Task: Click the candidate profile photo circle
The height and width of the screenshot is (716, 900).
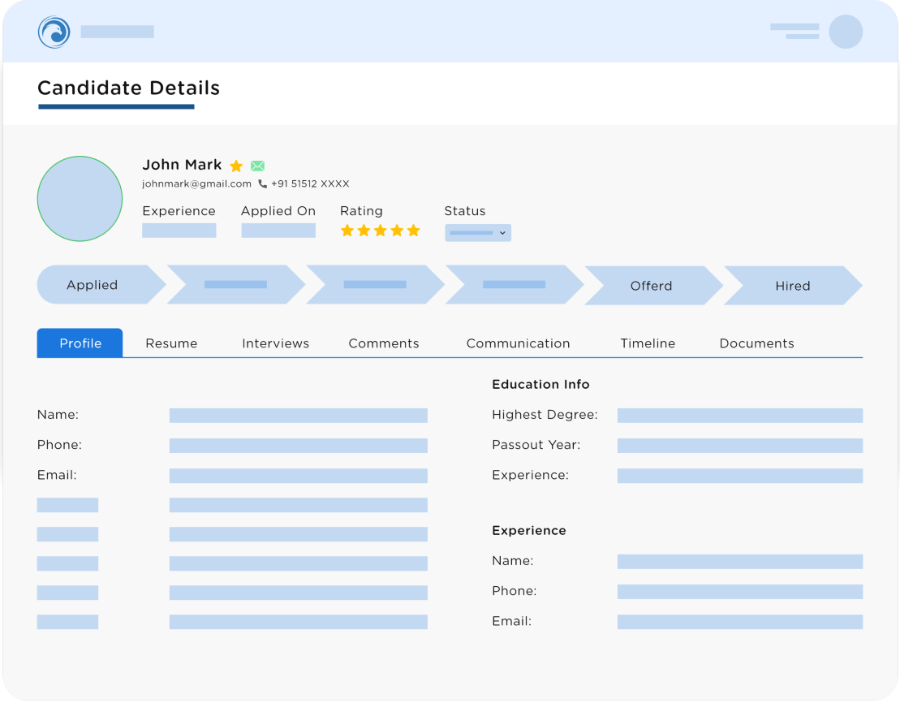Action: pos(80,199)
